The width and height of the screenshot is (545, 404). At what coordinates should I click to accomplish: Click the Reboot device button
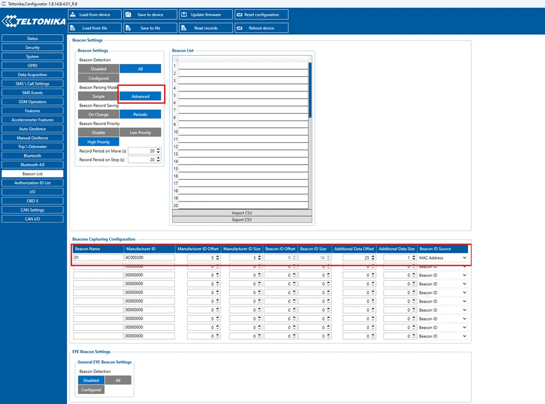coord(262,28)
